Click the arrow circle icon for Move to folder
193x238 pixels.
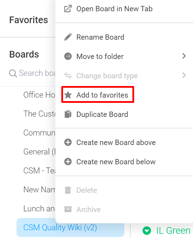[68, 56]
